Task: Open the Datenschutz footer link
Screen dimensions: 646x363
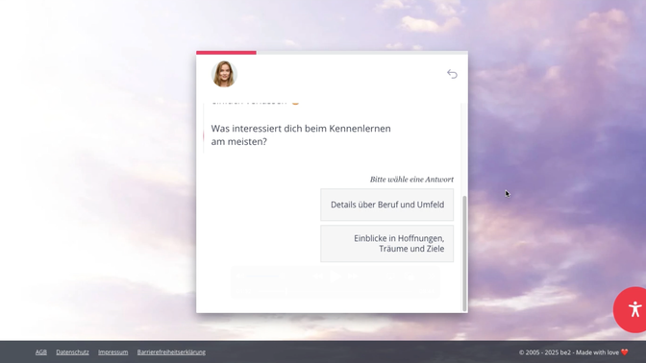Action: (72, 352)
